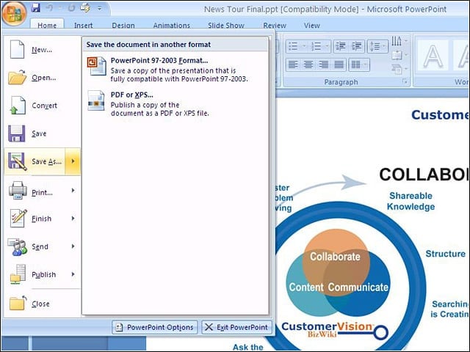This screenshot has height=352, width=470.
Task: Click the Bullets list icon in ribbon
Action: pyautogui.click(x=293, y=46)
